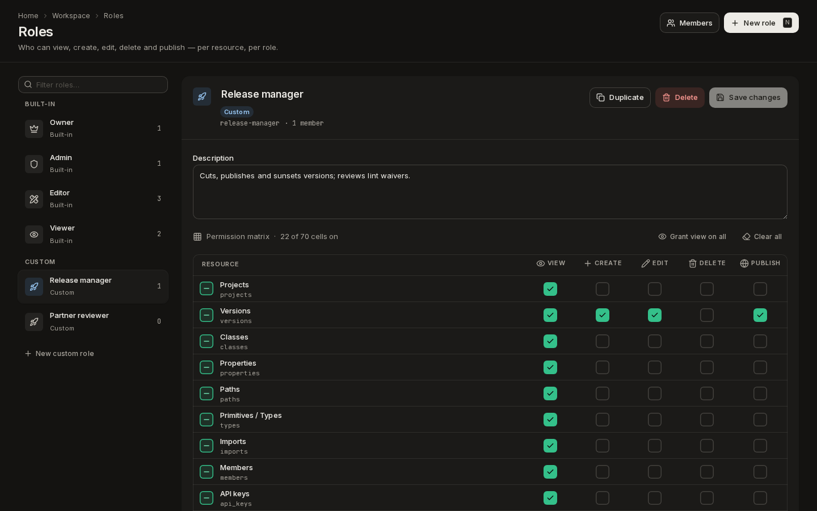
Task: Toggle entire Imports row via row icon
Action: (x=207, y=446)
